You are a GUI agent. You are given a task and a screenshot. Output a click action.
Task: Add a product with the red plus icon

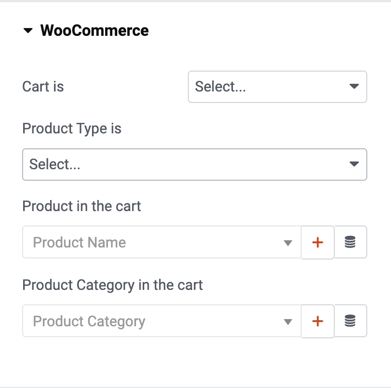click(x=318, y=242)
